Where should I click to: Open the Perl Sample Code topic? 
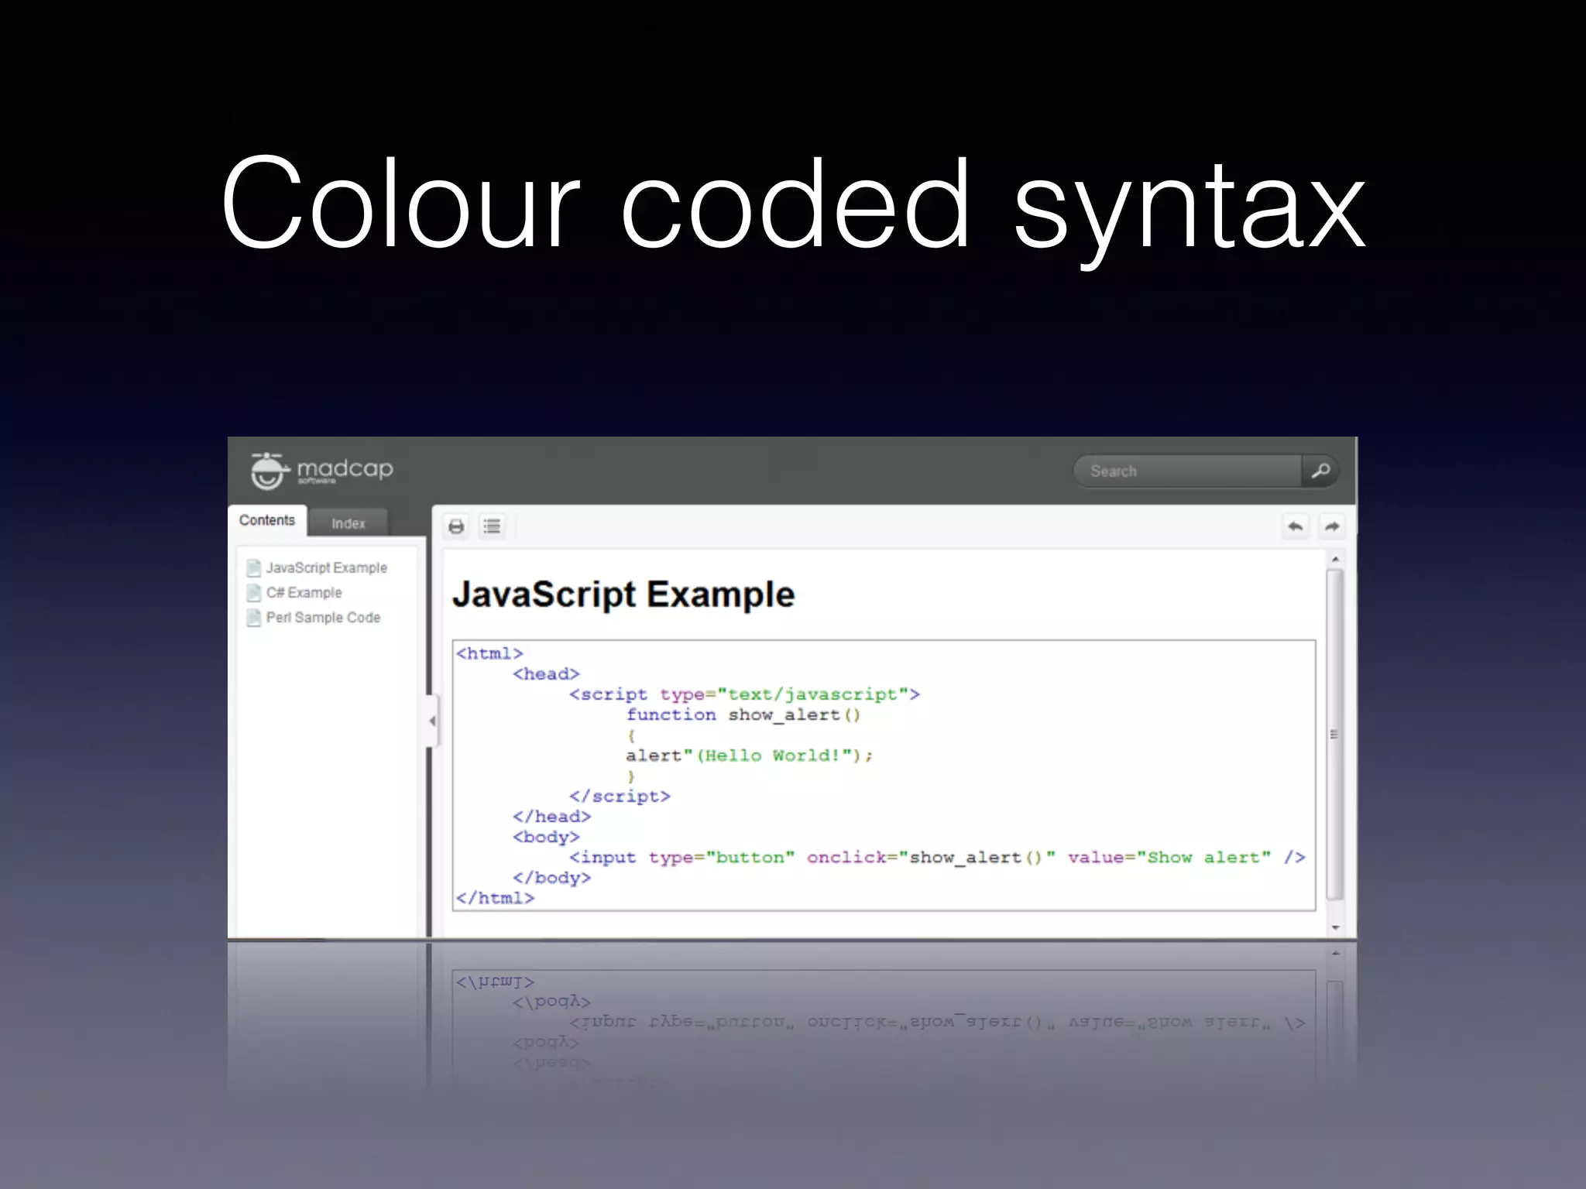click(323, 617)
